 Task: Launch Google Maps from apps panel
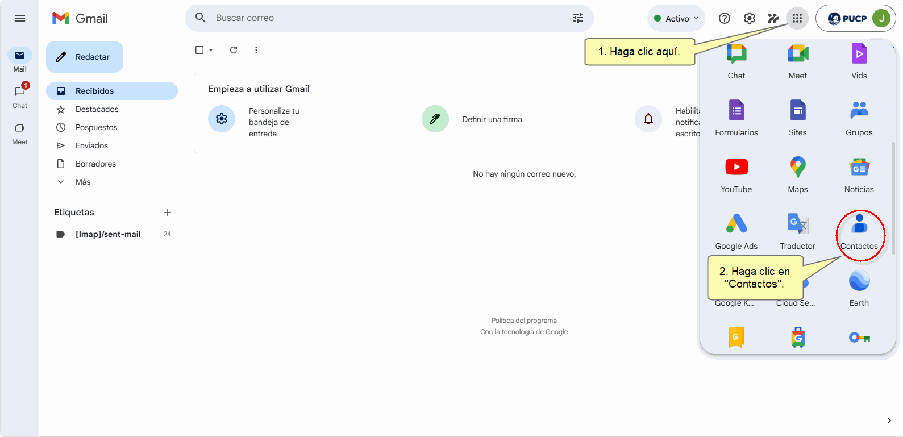pos(797,174)
